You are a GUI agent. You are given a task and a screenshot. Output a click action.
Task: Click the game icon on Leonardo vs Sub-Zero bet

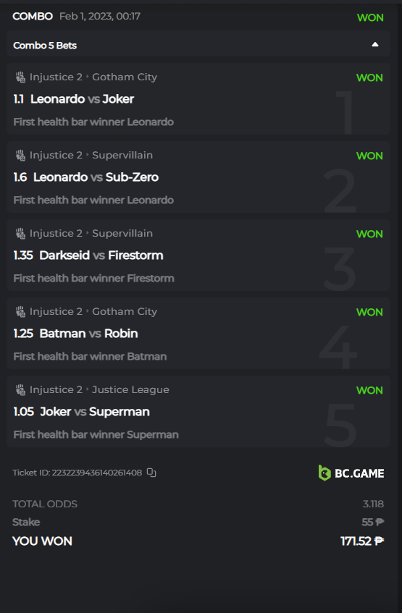[20, 155]
